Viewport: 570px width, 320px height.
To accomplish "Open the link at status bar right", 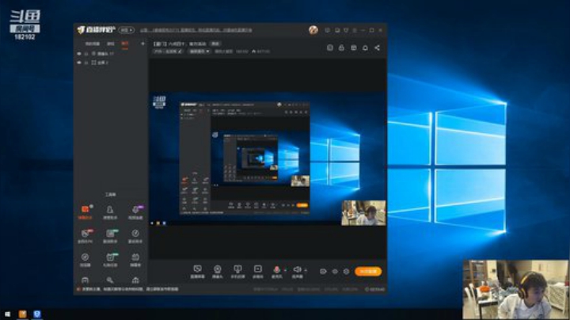I will 374,289.
